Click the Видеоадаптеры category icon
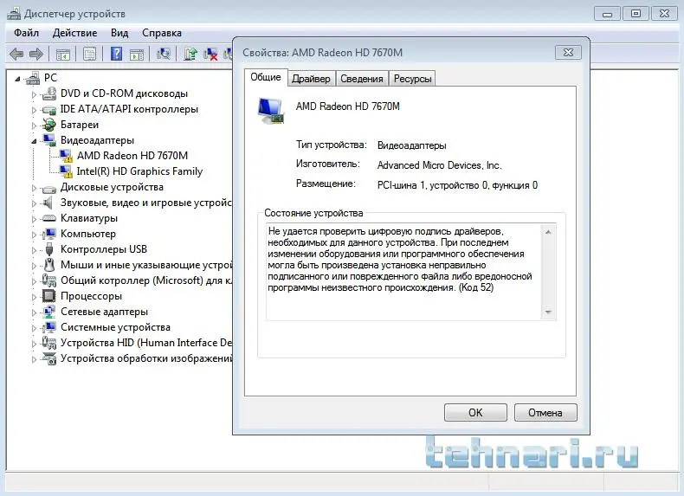 [x=49, y=140]
